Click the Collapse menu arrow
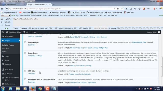The image size is (163, 91). [3, 84]
